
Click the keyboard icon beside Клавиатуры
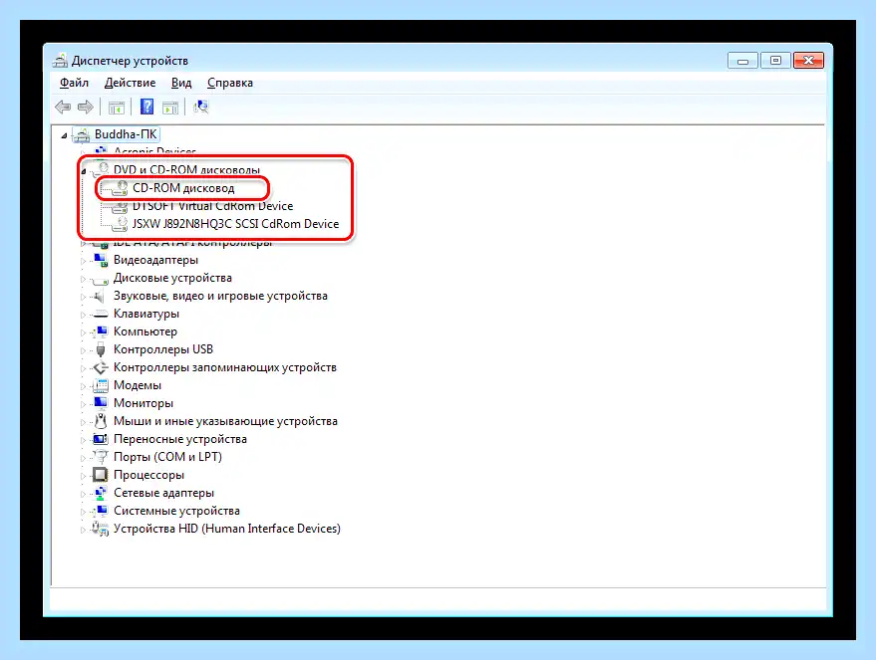click(101, 314)
